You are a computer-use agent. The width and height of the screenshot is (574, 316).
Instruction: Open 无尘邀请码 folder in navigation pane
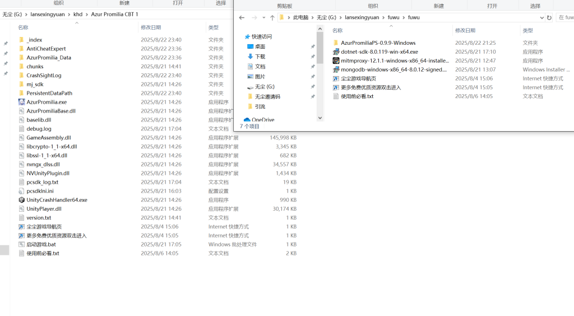pyautogui.click(x=267, y=96)
